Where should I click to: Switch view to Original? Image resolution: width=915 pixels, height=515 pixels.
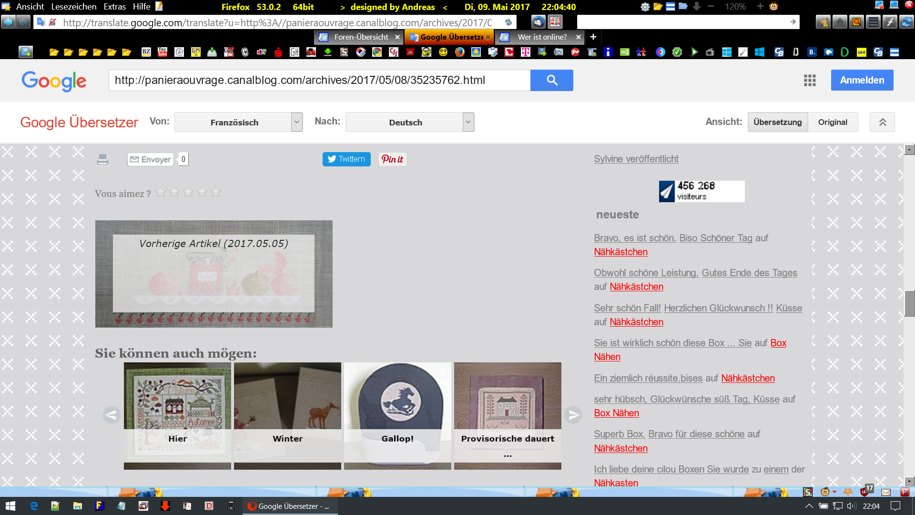pos(832,122)
